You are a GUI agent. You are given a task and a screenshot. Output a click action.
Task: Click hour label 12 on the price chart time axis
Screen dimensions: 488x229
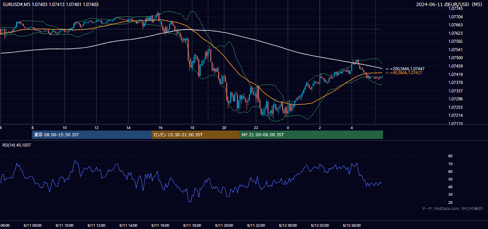[96, 127]
